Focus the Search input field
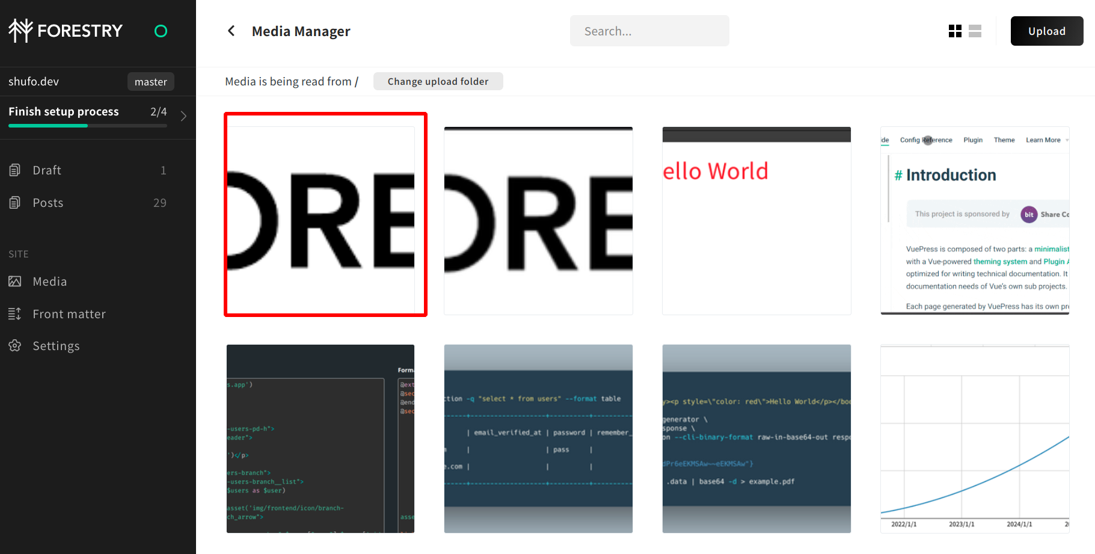The image size is (1095, 554). (x=649, y=31)
